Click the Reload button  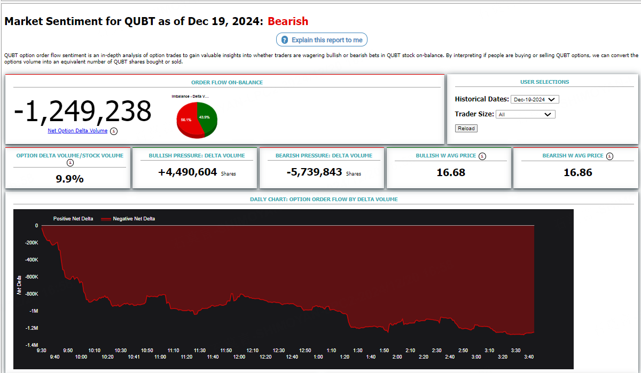point(466,129)
